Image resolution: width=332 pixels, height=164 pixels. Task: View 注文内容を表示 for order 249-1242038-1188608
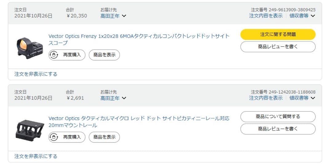pos(266,98)
